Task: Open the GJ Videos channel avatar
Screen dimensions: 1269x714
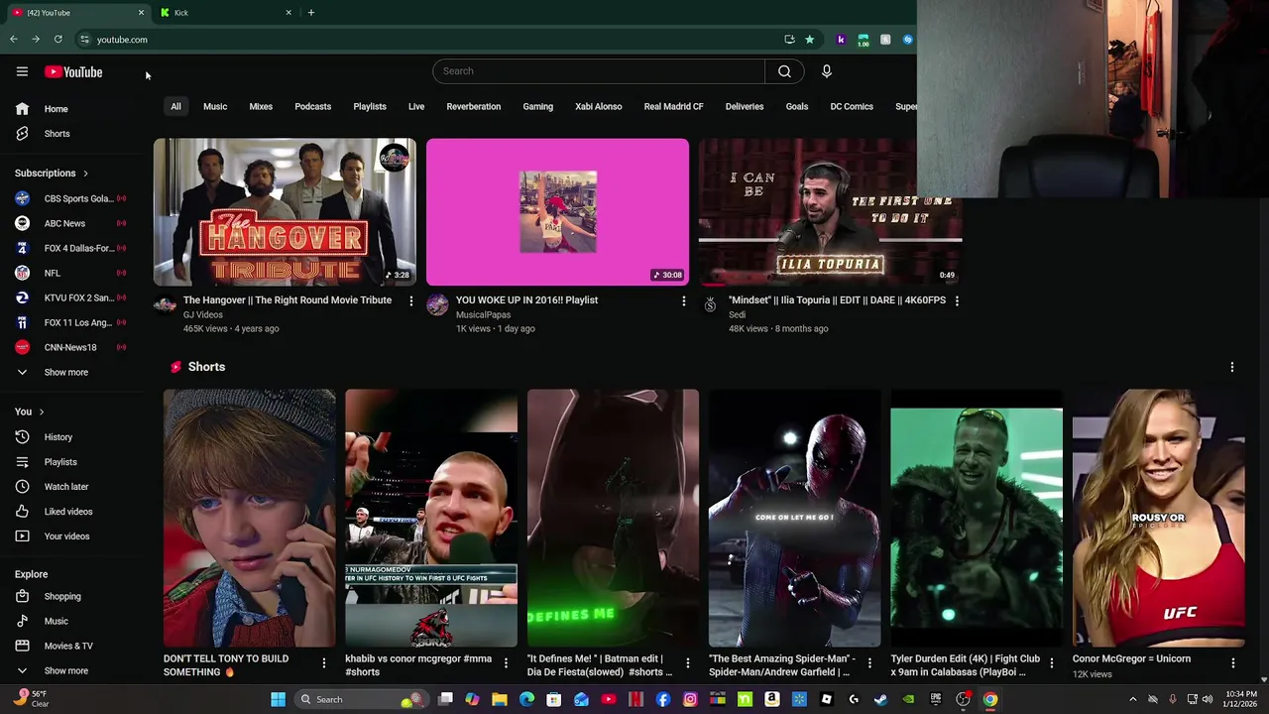Action: point(165,305)
